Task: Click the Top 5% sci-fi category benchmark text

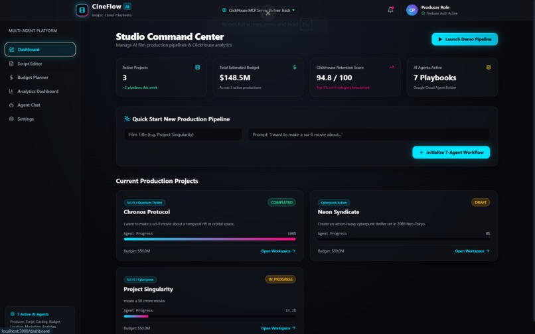Action: coord(343,87)
